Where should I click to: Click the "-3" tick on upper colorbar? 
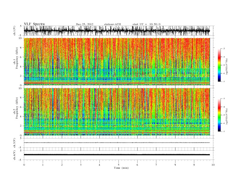[x=223, y=49]
